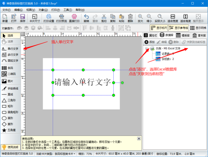Open the 当前卡片类型 dropdown in status bar
The height and width of the screenshot is (157, 208).
click(x=62, y=154)
